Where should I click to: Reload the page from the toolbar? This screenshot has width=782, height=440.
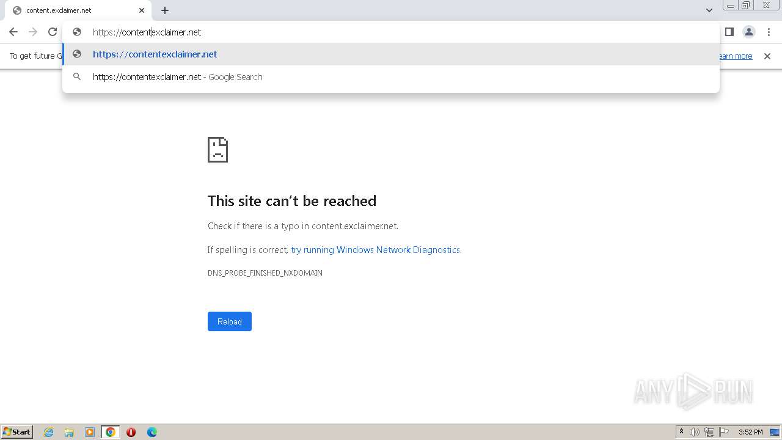[53, 32]
